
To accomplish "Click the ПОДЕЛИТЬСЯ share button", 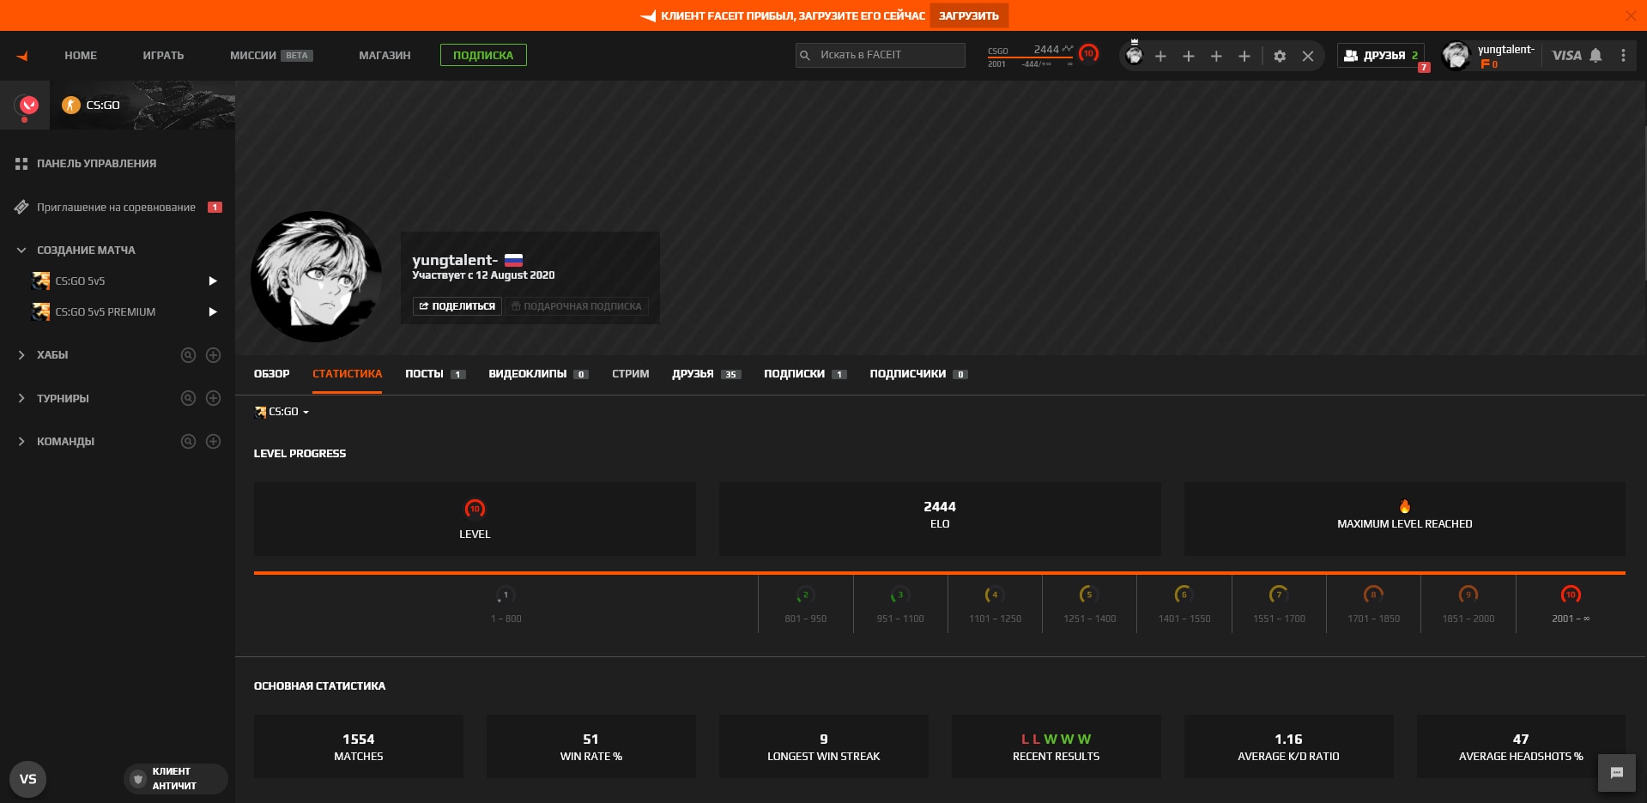I will [457, 306].
